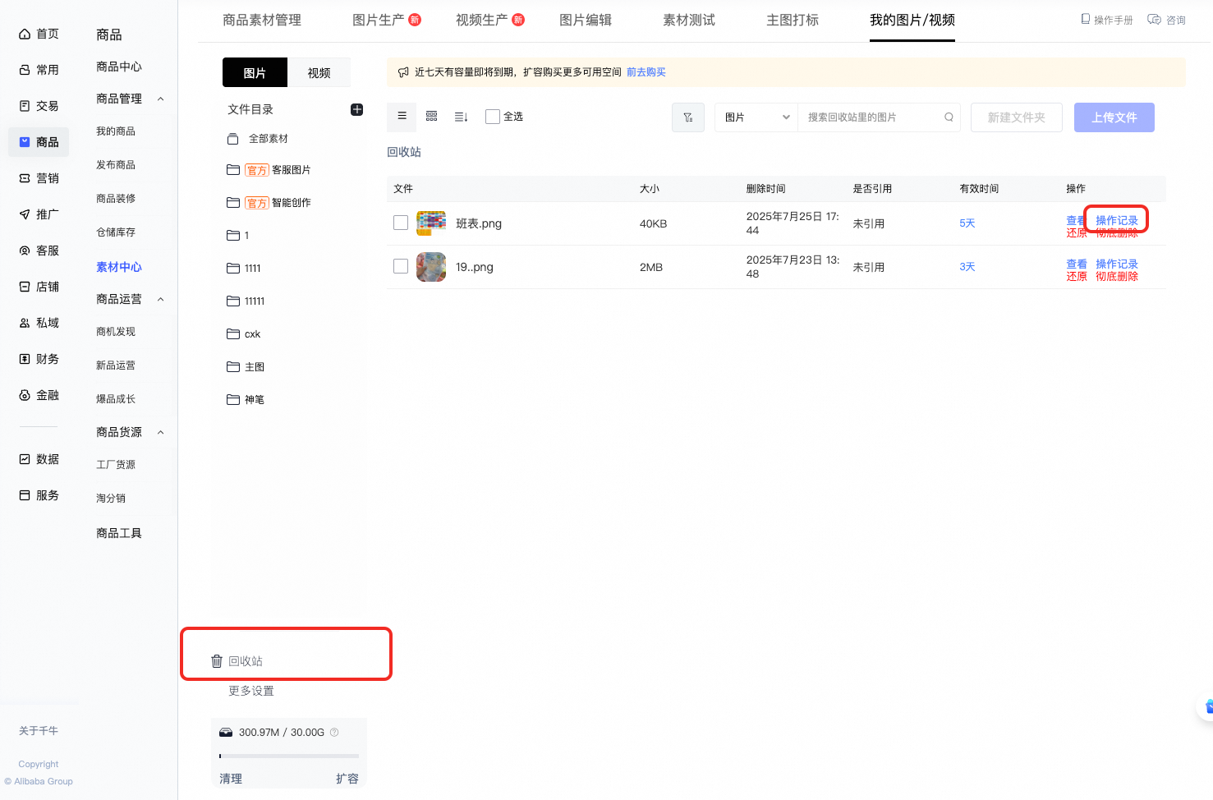Image resolution: width=1213 pixels, height=800 pixels.
Task: Switch to 图片编辑 tab
Action: 586,20
